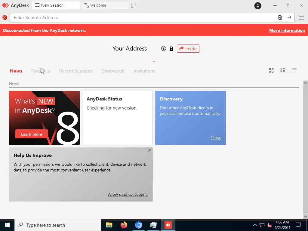This screenshot has height=231, width=308.
Task: Open the Windows Start menu
Action: coord(7,225)
